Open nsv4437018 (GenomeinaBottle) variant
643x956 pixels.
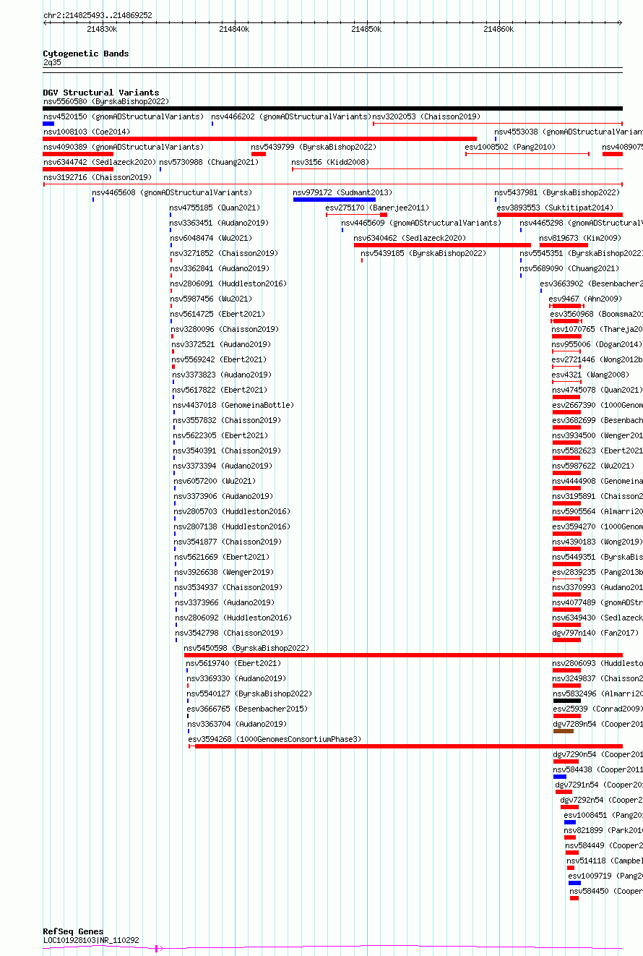click(233, 405)
